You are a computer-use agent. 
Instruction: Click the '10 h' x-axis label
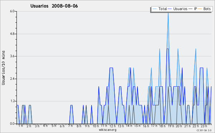(96, 126)
